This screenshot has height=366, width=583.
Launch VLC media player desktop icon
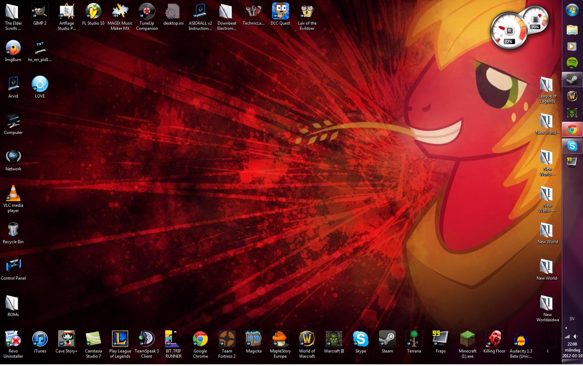tap(13, 199)
